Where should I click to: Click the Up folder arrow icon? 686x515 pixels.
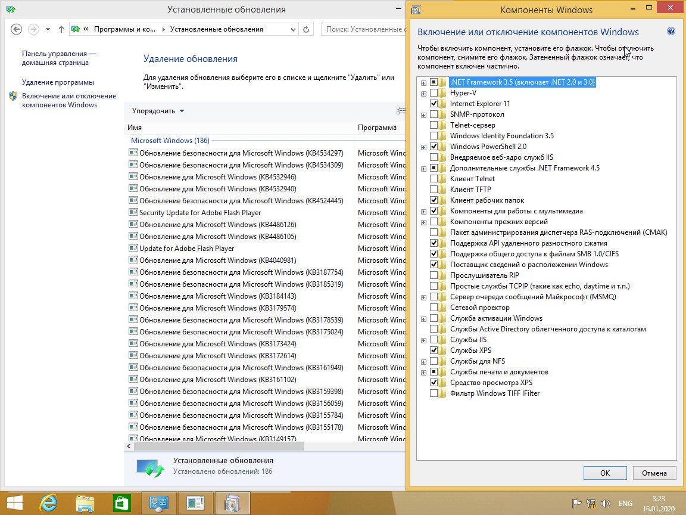[x=61, y=29]
